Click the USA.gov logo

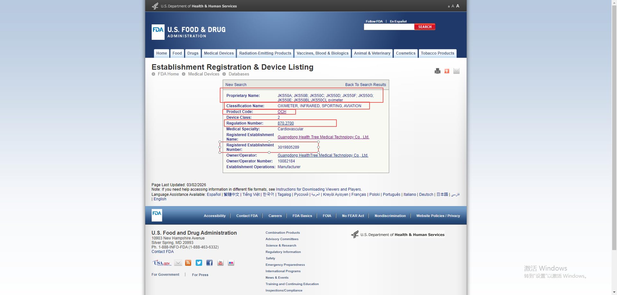(162, 263)
